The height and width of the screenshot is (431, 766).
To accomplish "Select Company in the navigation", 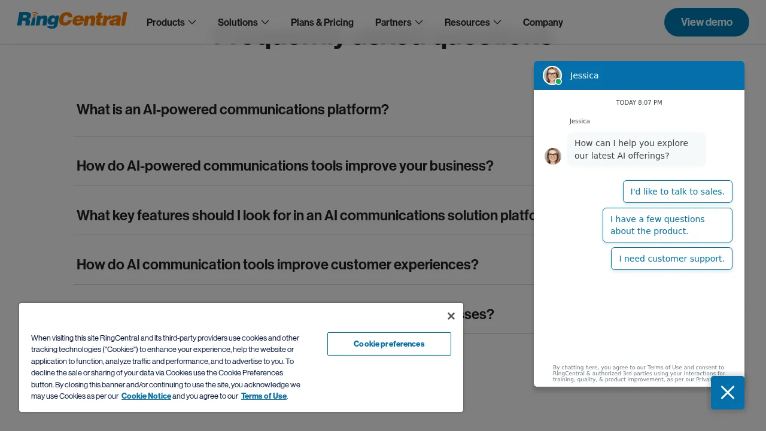I will pos(543,22).
